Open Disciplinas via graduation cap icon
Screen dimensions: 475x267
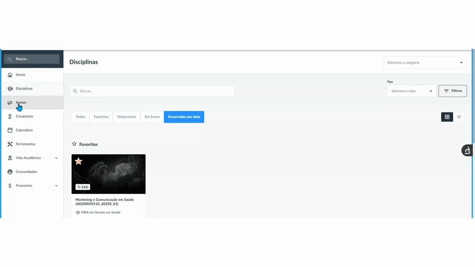click(10, 89)
